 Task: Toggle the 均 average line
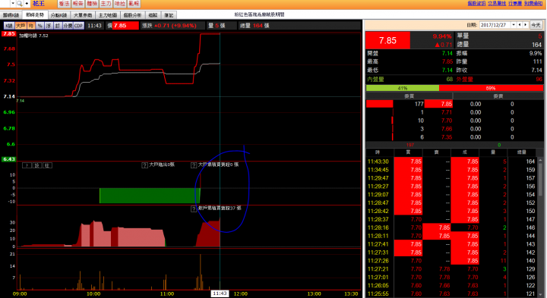tap(31, 26)
